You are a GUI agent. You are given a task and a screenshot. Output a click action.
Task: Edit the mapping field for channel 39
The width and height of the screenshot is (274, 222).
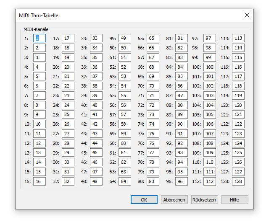tap(96, 96)
